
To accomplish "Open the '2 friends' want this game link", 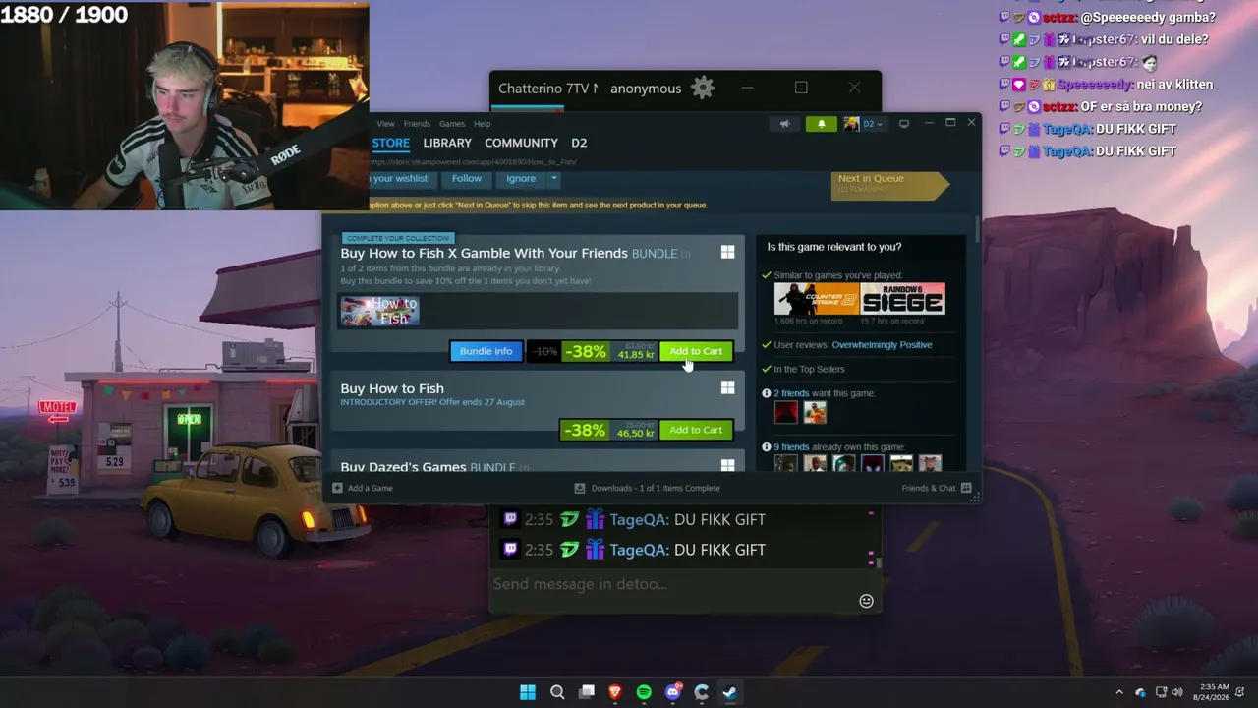I will point(791,393).
